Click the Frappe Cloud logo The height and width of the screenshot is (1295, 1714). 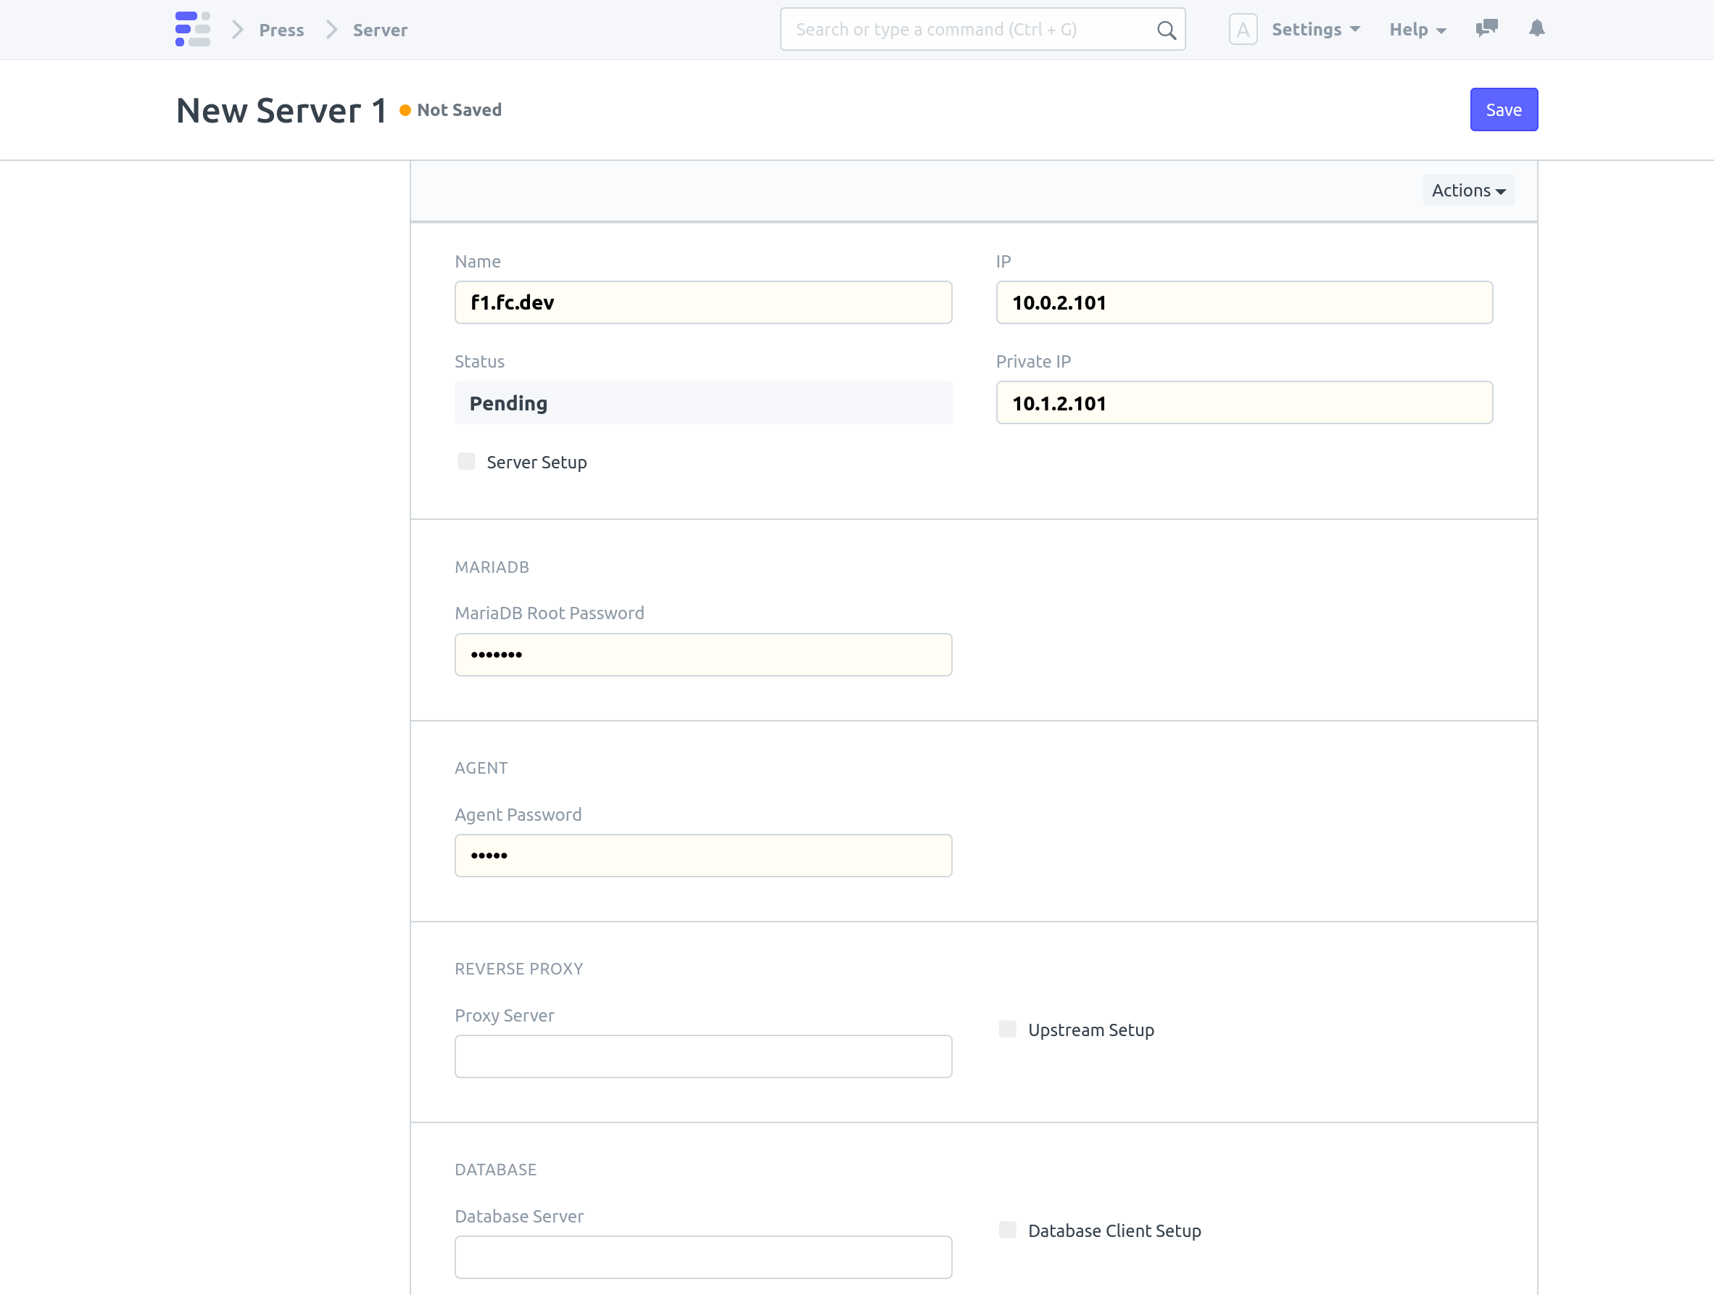[x=192, y=30]
